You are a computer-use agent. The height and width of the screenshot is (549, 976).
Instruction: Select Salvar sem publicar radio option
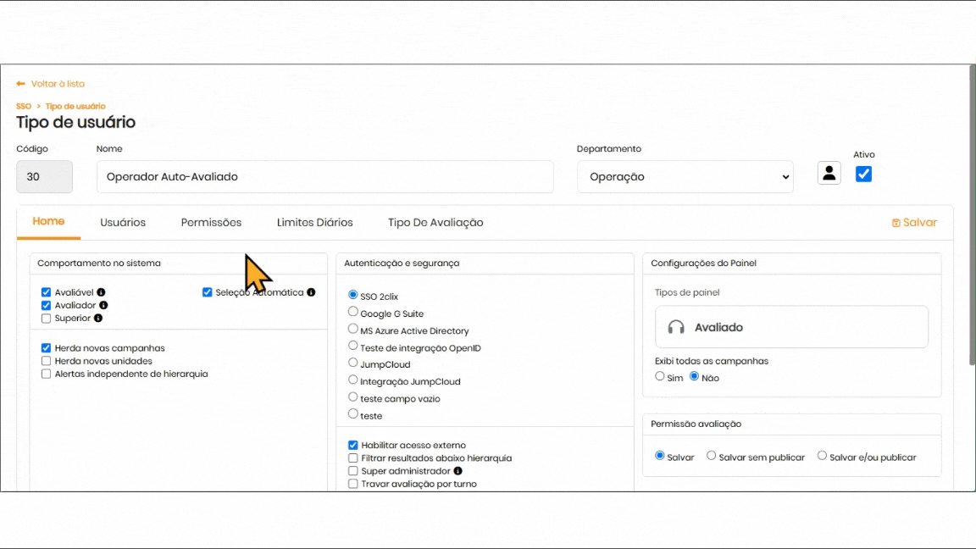pos(712,456)
